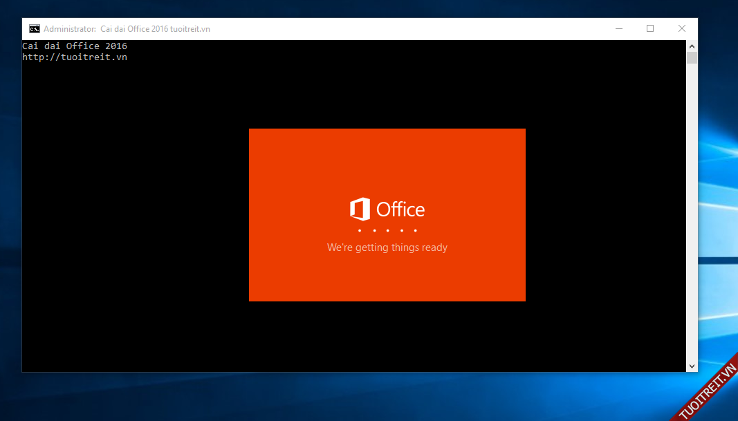
Task: Click the scrollbar up arrow
Action: click(x=692, y=46)
